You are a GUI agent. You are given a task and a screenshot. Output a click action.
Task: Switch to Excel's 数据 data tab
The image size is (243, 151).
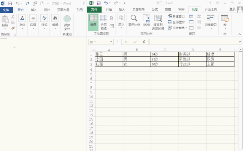click(168, 10)
